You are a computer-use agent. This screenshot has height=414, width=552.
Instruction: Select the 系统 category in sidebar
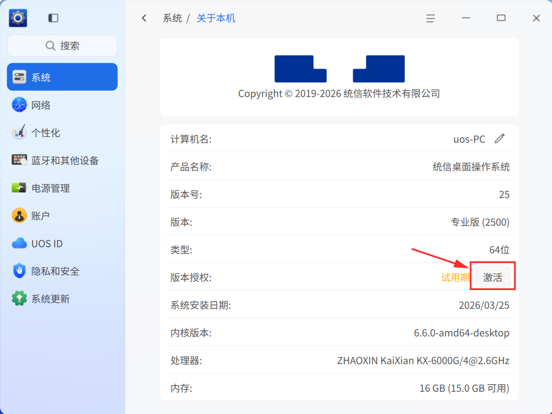coord(63,77)
